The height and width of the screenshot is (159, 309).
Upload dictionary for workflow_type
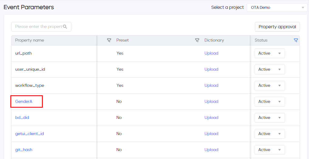click(211, 85)
